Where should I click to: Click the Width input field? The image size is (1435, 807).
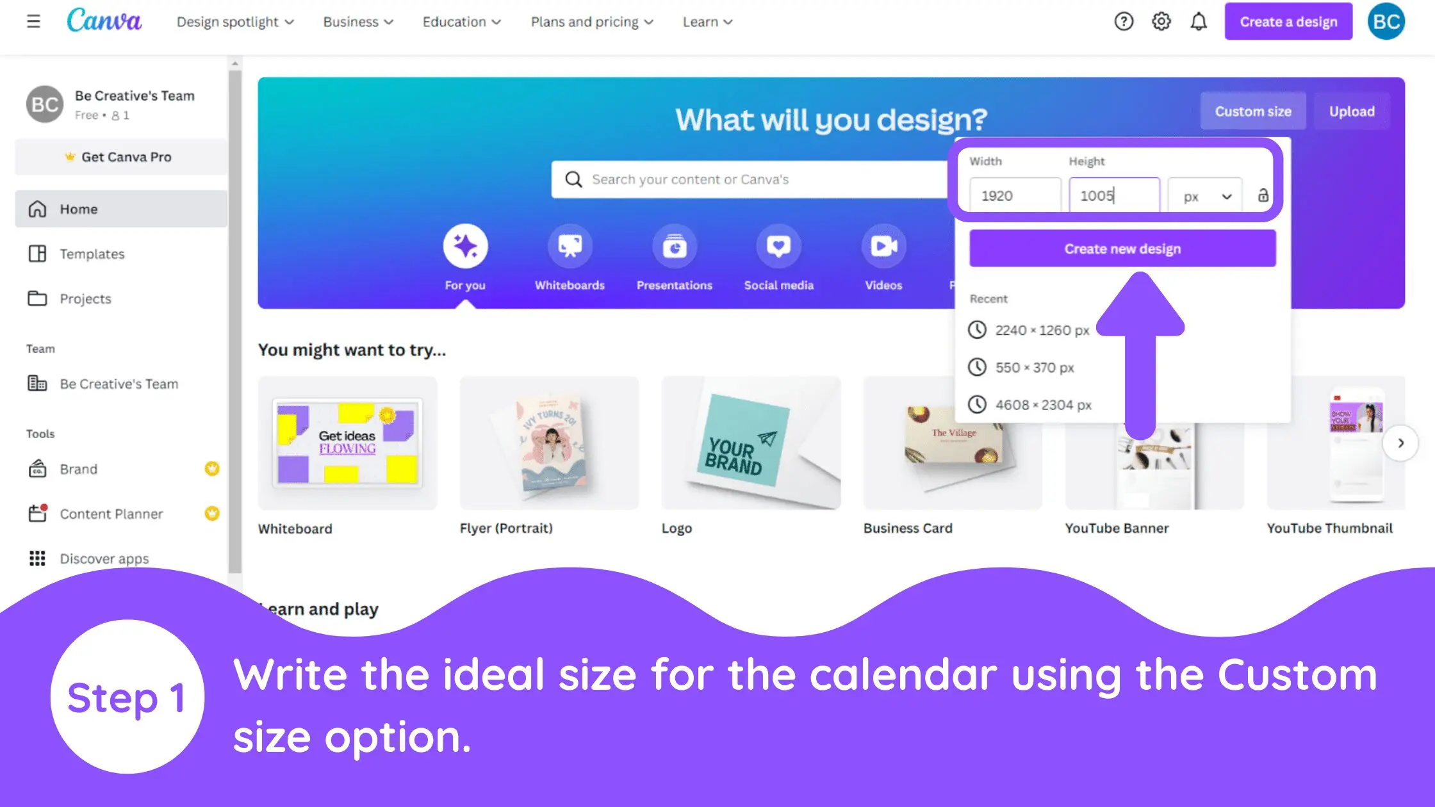tap(1014, 195)
